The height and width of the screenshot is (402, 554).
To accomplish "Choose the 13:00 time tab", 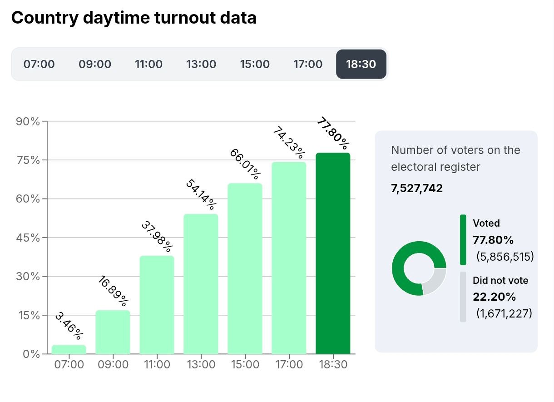I will (201, 64).
